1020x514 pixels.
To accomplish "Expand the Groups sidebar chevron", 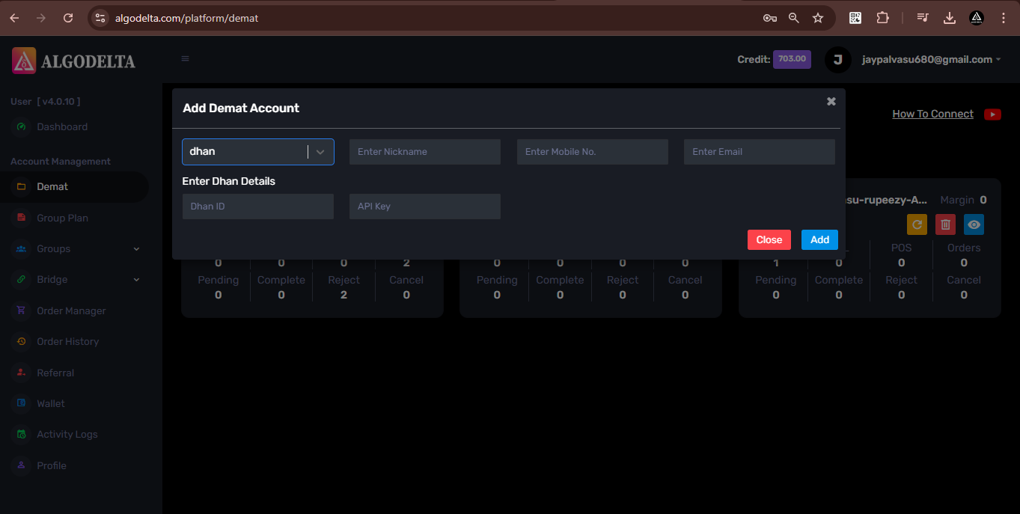I will [x=136, y=248].
